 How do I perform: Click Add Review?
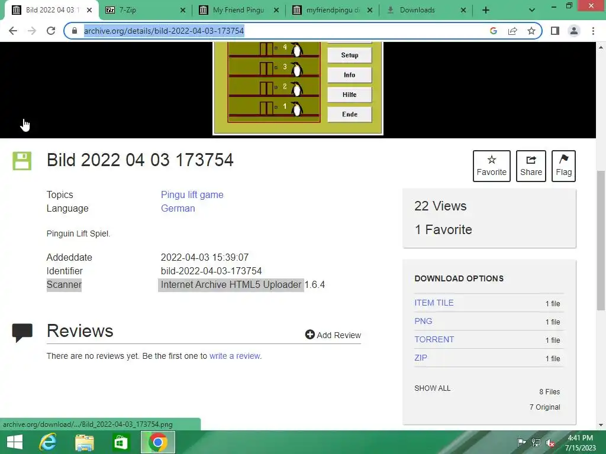[333, 335]
